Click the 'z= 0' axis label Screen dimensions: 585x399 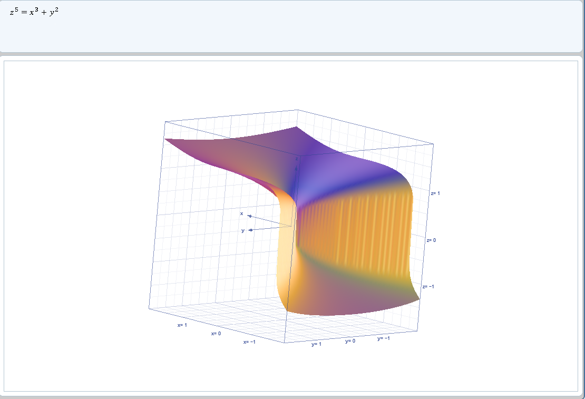coord(431,240)
